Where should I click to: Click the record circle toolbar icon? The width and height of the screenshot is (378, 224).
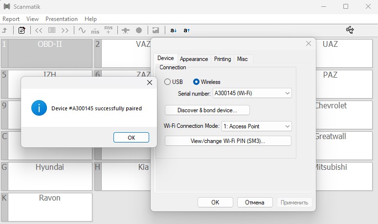tap(139, 30)
